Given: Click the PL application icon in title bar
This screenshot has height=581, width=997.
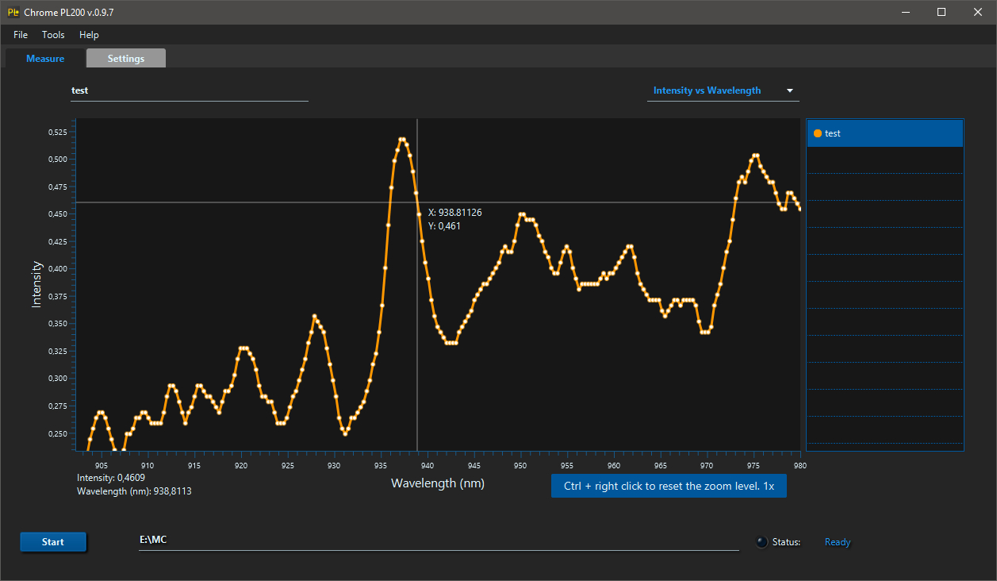Looking at the screenshot, I should click(13, 12).
